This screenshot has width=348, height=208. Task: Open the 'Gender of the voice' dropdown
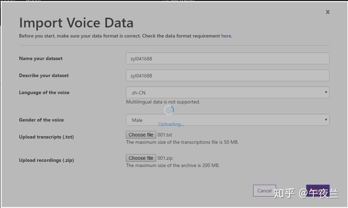click(227, 120)
